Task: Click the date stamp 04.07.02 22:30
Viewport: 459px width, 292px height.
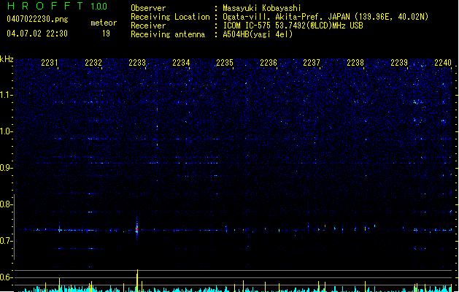Action: click(x=37, y=34)
